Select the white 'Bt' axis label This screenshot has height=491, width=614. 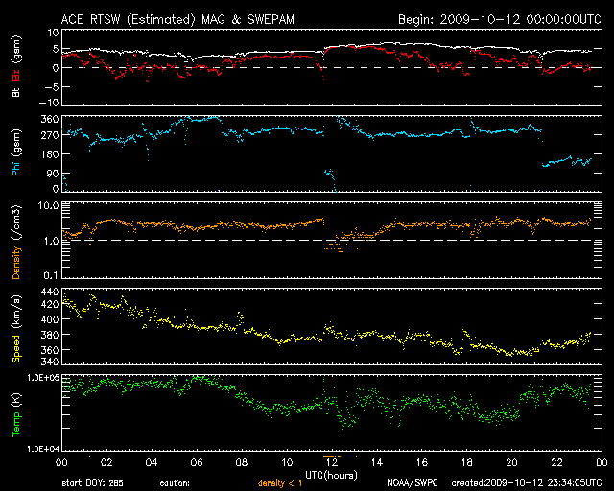click(16, 92)
